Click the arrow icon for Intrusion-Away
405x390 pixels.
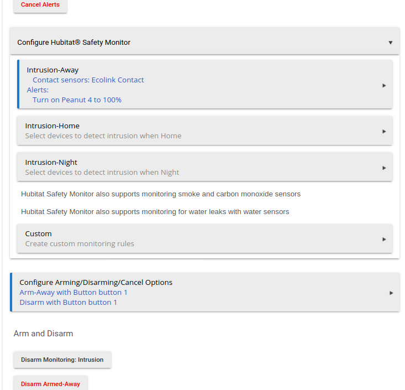click(384, 86)
